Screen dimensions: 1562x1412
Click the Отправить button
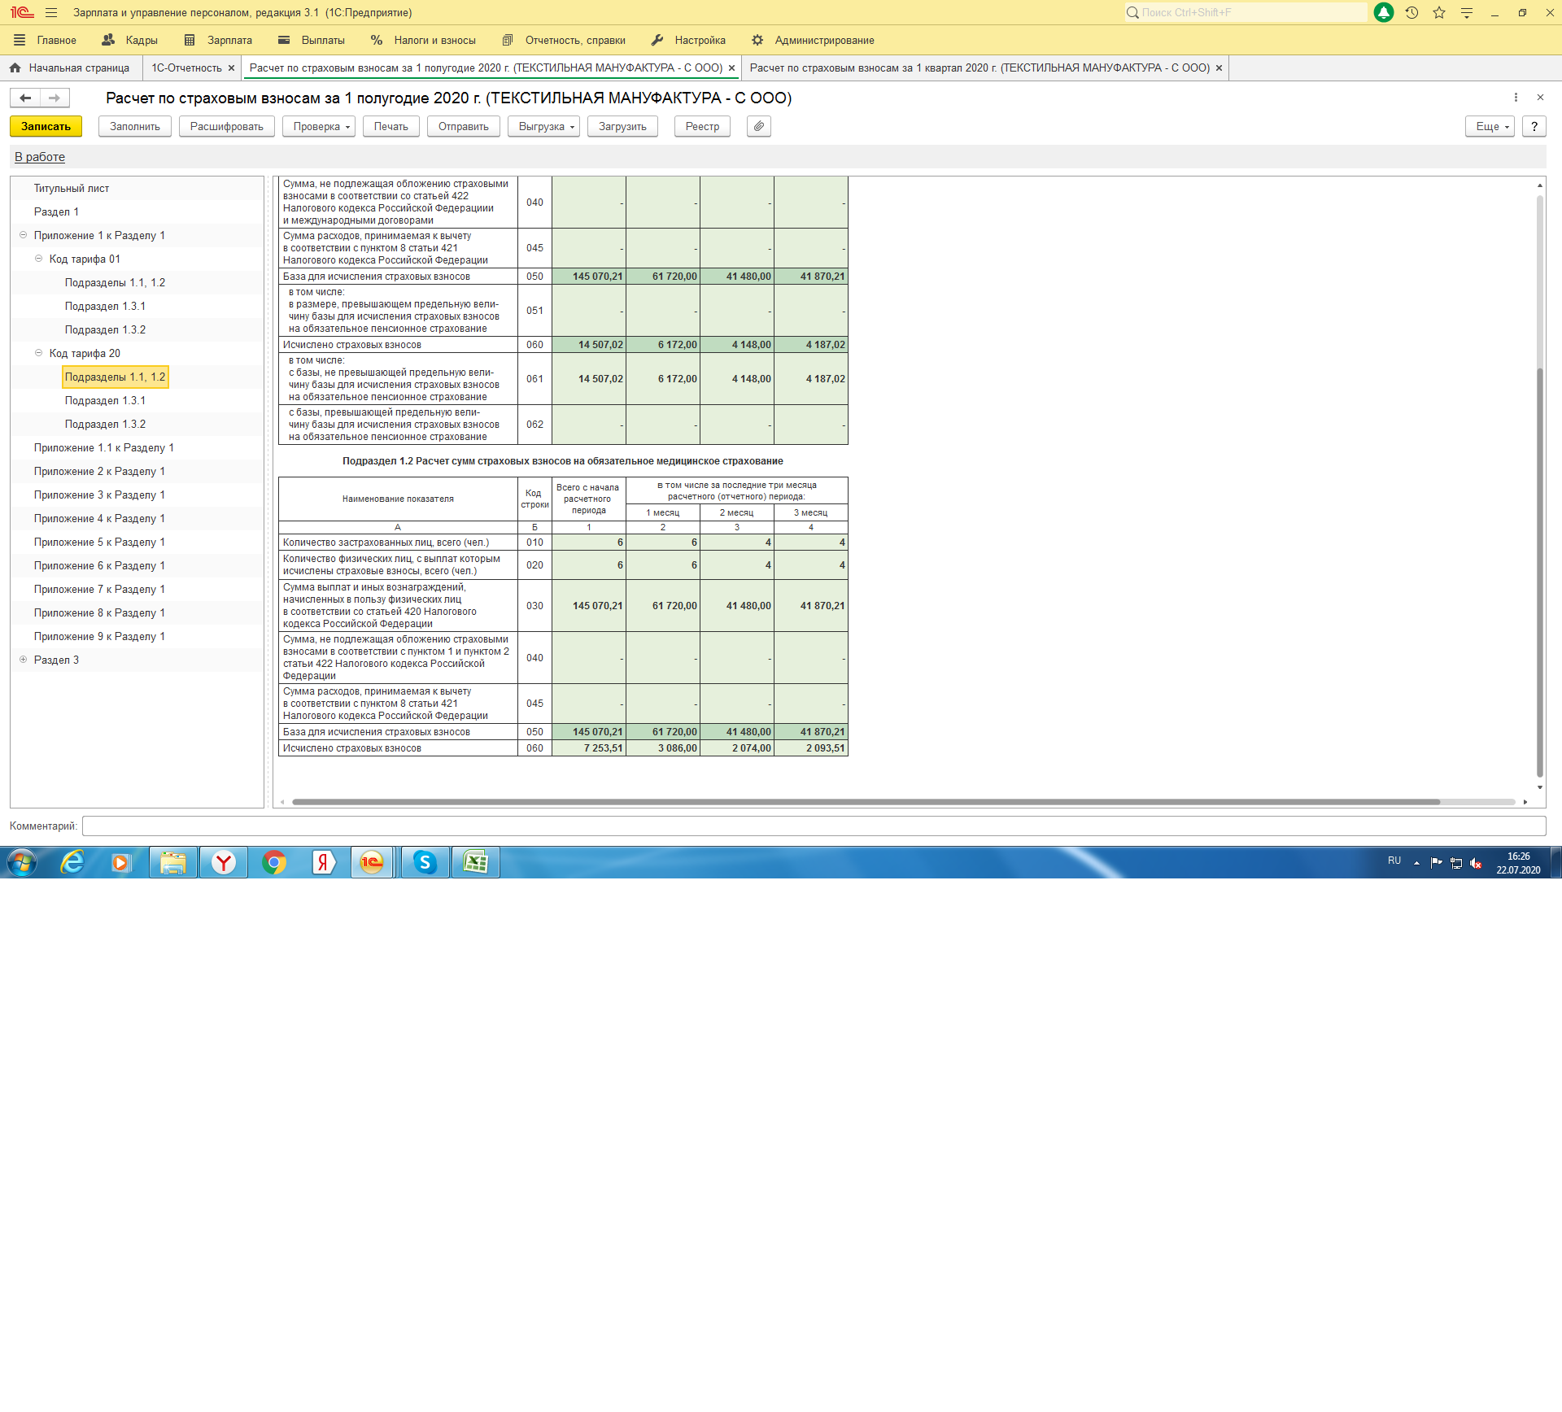[x=464, y=127]
